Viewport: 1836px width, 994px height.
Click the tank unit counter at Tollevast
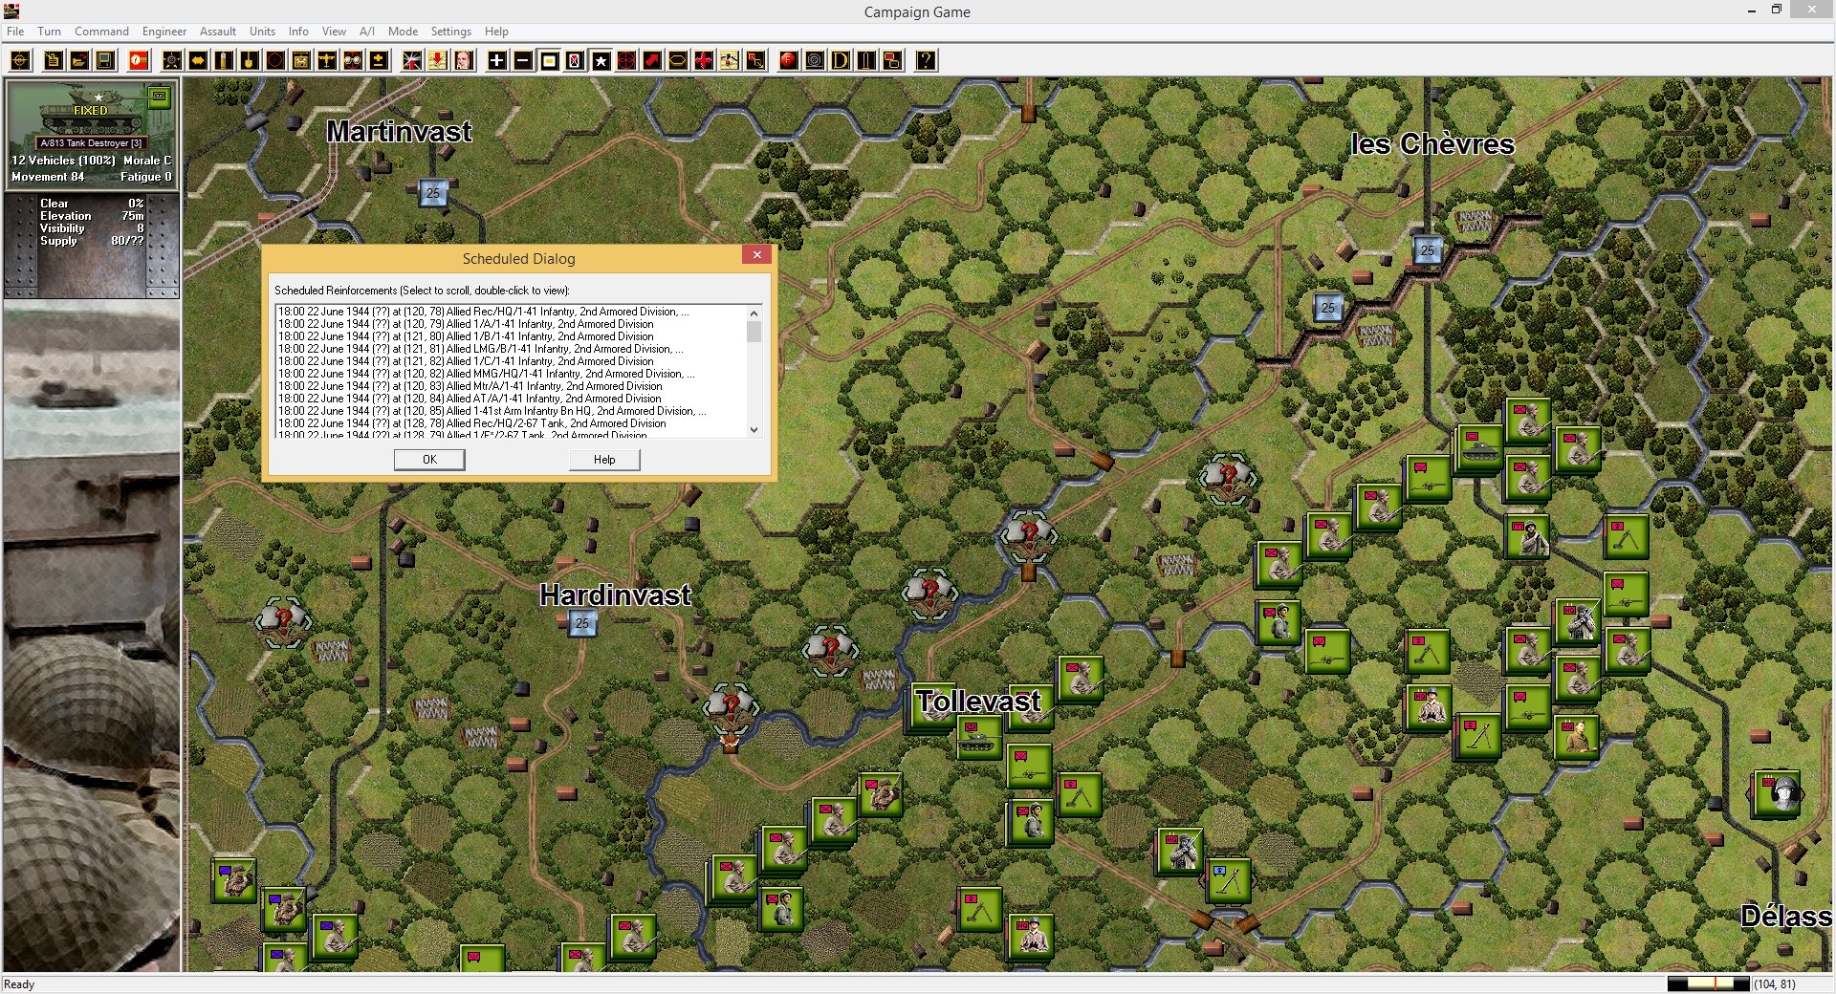tap(979, 737)
